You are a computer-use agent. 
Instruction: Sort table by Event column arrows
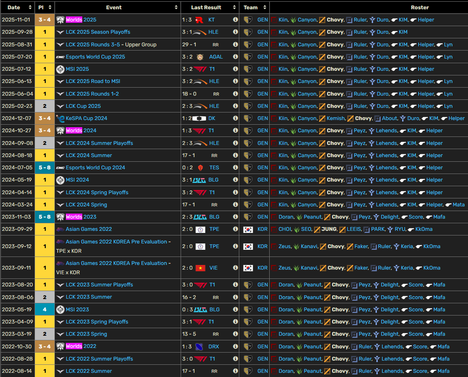[x=176, y=8]
